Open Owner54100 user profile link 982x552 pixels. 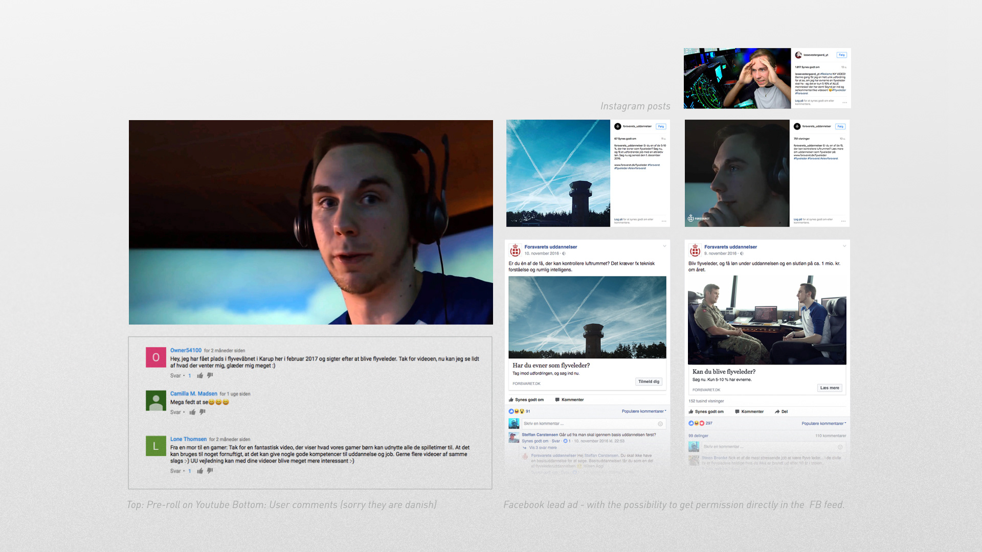click(x=186, y=351)
